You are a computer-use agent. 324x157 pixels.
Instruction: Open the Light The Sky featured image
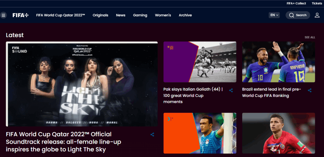pos(82,84)
